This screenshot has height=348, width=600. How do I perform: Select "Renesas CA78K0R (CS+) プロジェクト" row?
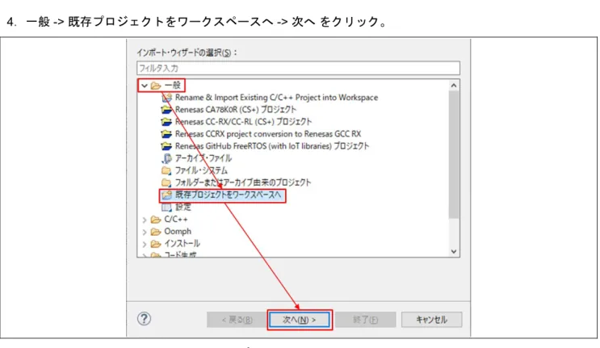(x=236, y=110)
